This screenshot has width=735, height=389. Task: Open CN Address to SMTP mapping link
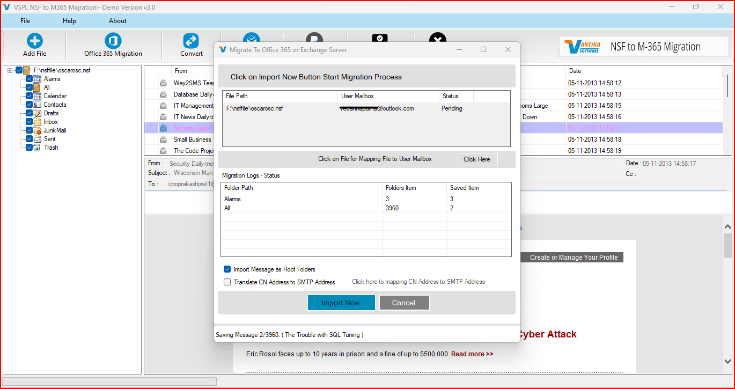[418, 282]
